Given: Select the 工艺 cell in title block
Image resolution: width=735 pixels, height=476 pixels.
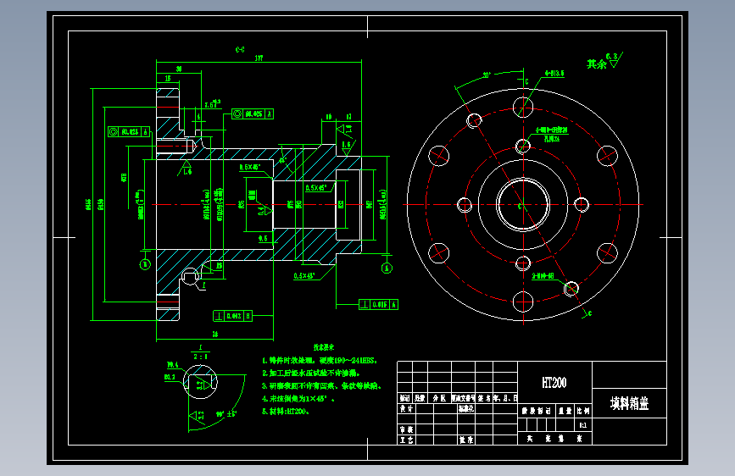Looking at the screenshot, I should 406,440.
